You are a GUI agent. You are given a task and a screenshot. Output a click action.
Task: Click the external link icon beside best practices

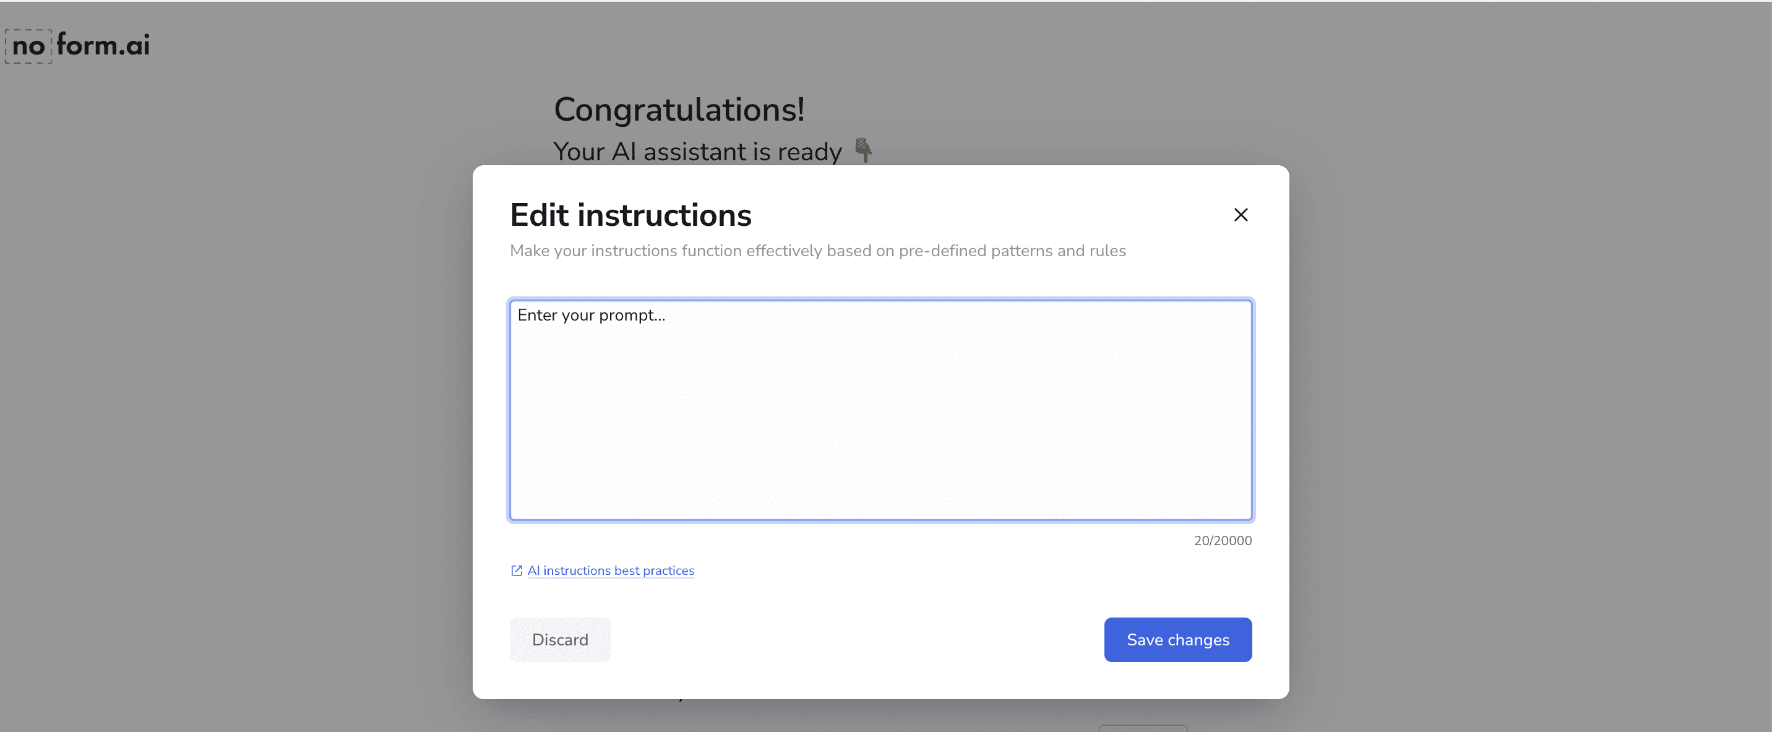point(517,571)
